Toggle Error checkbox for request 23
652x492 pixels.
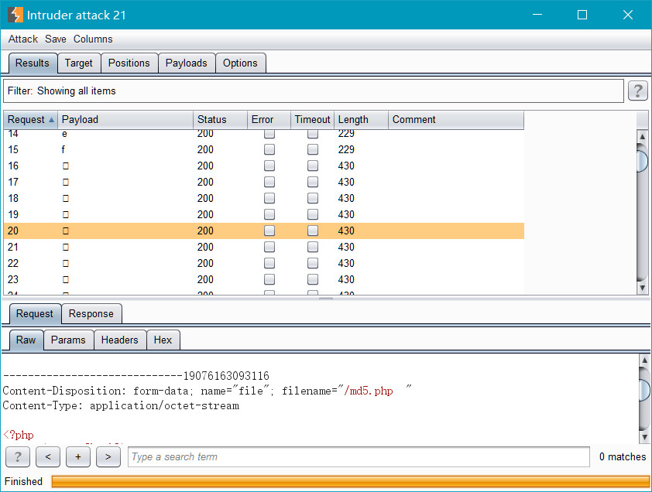(269, 279)
